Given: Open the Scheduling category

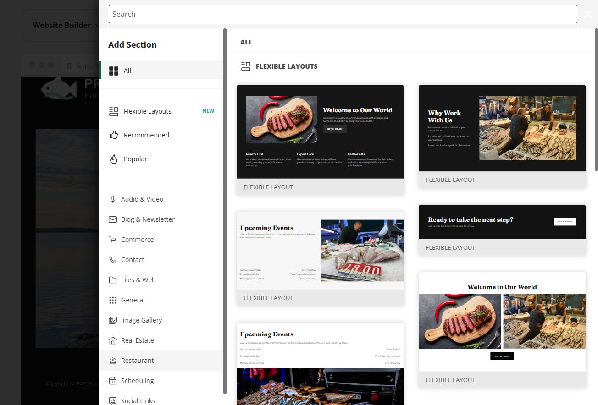Looking at the screenshot, I should (161, 381).
